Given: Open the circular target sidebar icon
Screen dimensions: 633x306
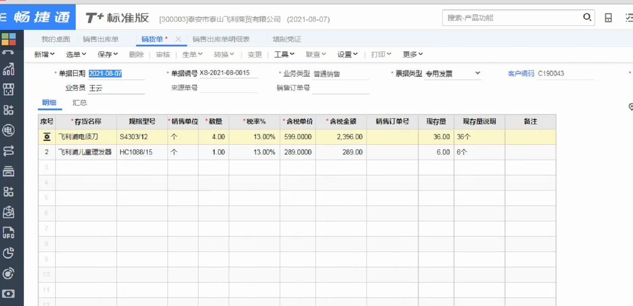Looking at the screenshot, I should tap(9, 273).
